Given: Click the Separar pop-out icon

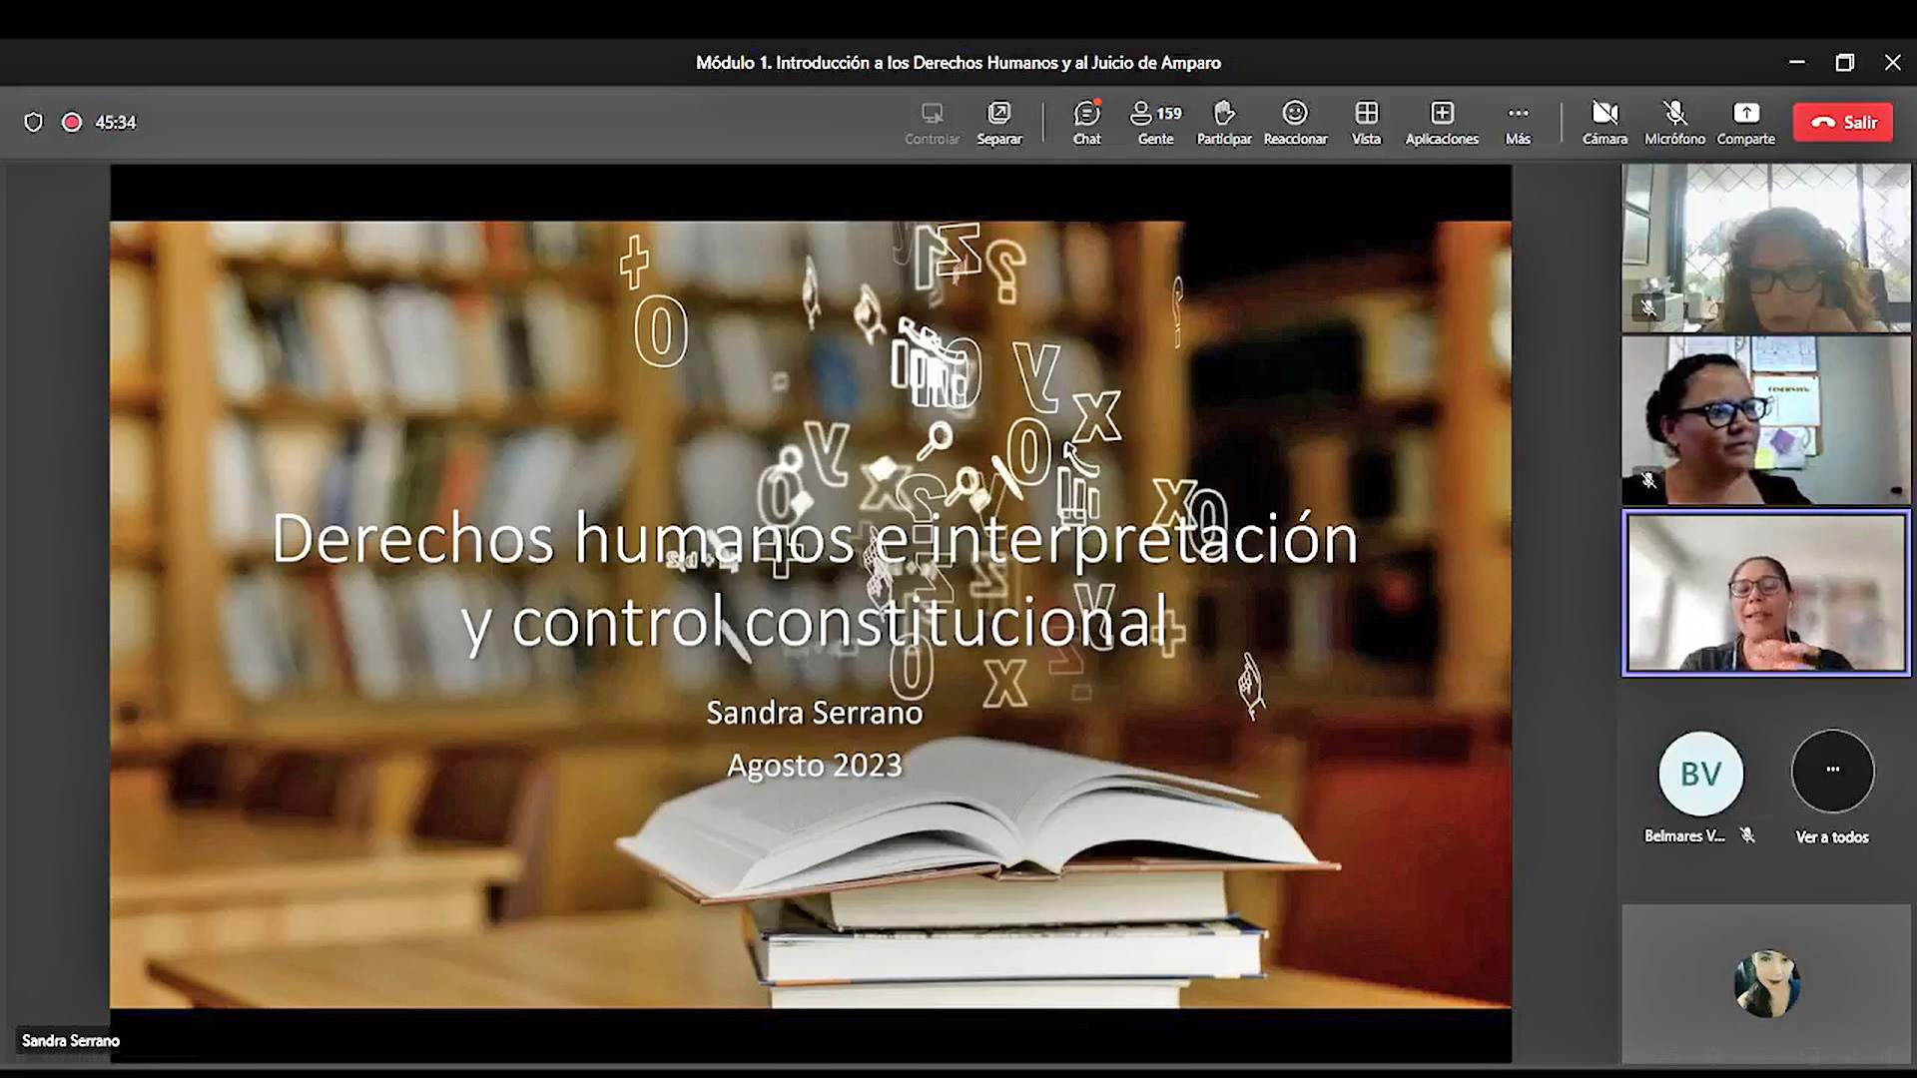Looking at the screenshot, I should [x=998, y=123].
